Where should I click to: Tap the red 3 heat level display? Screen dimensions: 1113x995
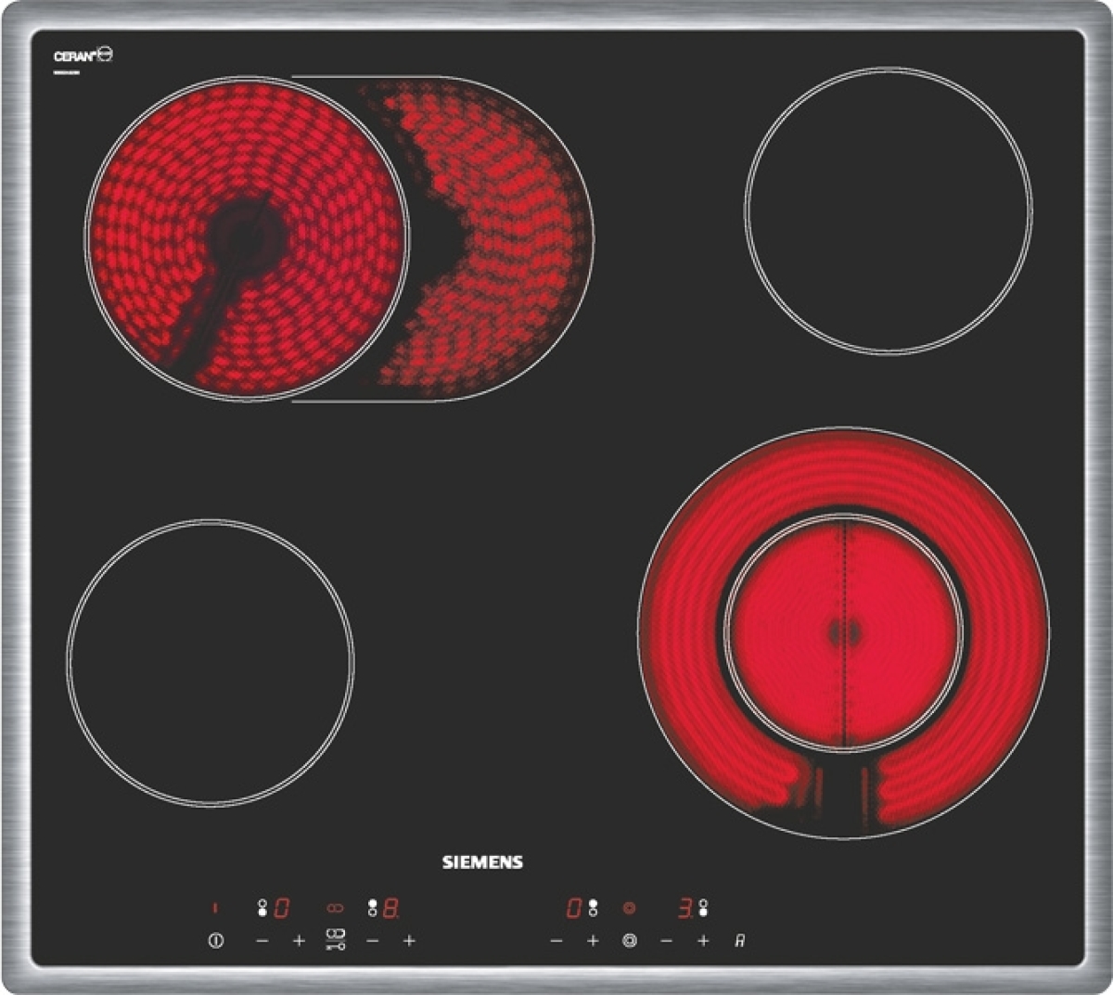point(685,908)
